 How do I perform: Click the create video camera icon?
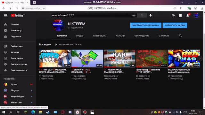(173, 15)
